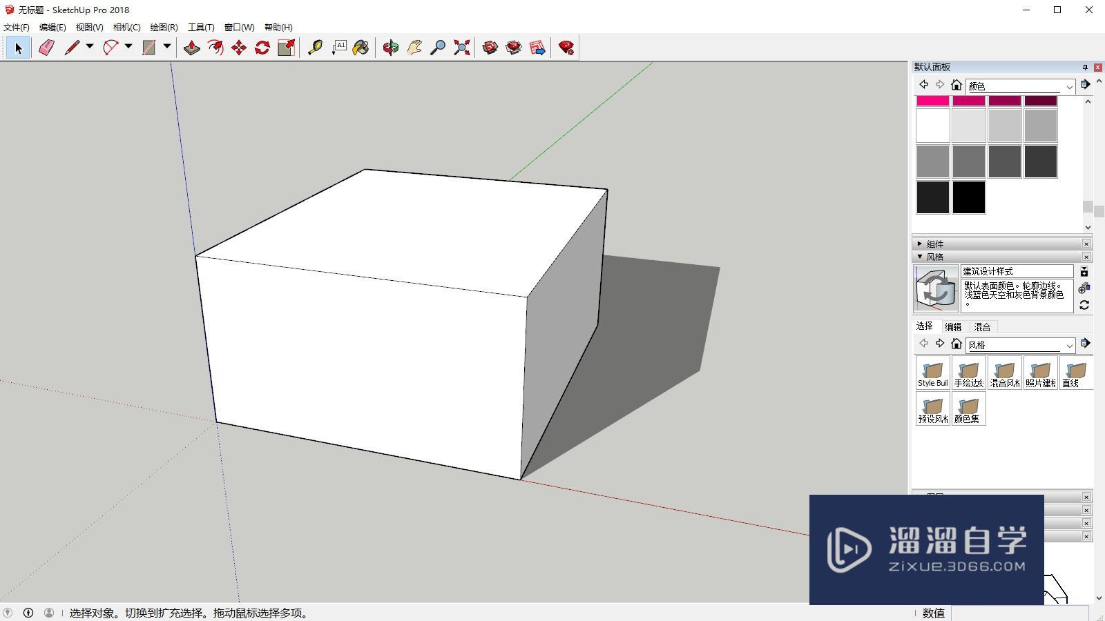Click the Zoom Extents tool
This screenshot has width=1105, height=621.
tap(461, 48)
